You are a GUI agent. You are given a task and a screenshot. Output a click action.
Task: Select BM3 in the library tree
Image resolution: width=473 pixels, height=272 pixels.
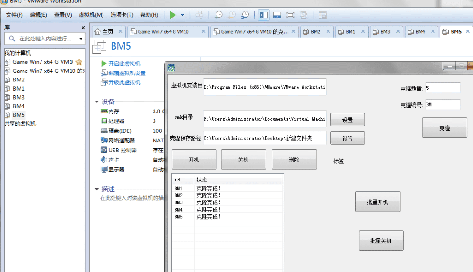tap(19, 97)
